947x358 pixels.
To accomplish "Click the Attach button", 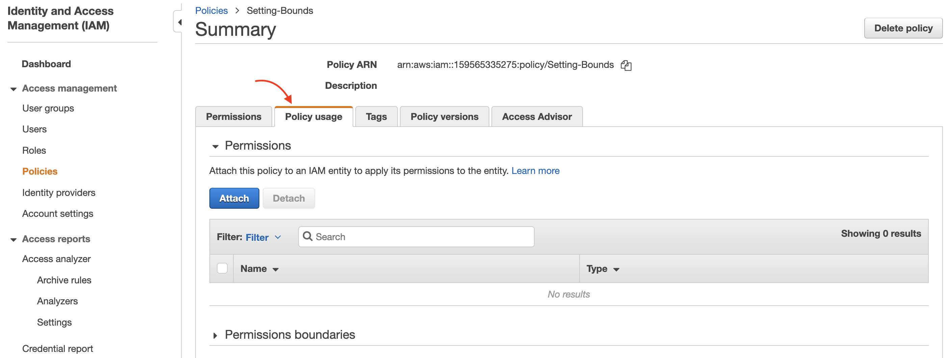I will 234,198.
